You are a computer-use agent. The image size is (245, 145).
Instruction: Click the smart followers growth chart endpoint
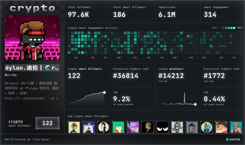(x=104, y=92)
